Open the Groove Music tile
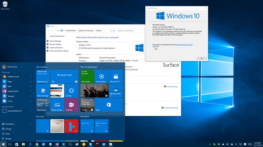This screenshot has width=263, height=147. [x=101, y=77]
